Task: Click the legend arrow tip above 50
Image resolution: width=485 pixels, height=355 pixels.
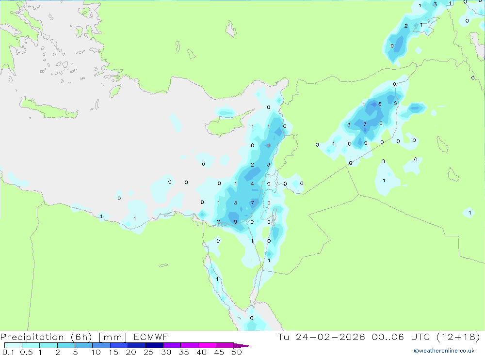Action: coord(242,345)
